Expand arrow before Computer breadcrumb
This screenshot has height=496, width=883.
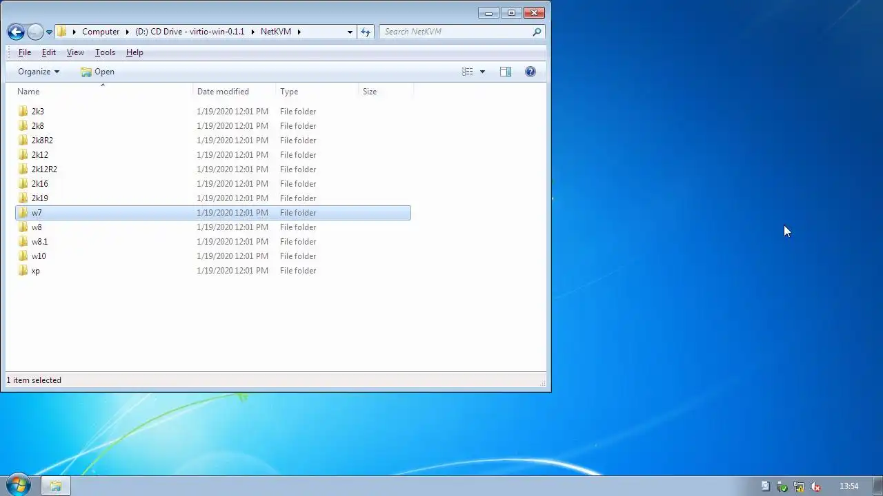click(x=74, y=32)
